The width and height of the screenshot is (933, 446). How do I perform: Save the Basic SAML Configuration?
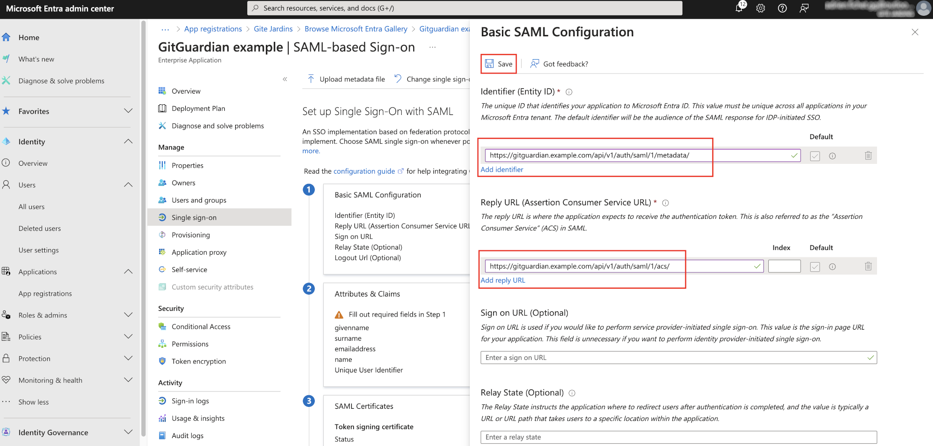pyautogui.click(x=499, y=64)
